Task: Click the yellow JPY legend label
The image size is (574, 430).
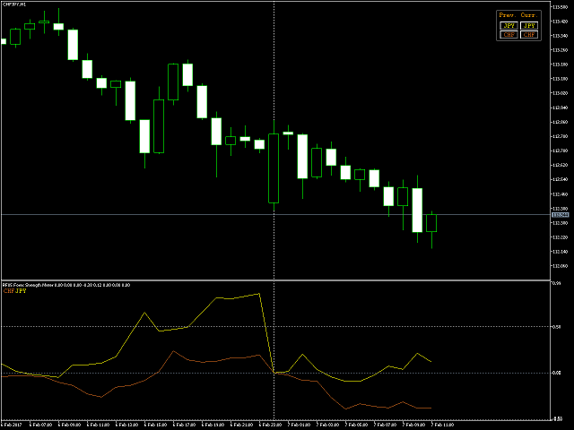Action: 22,291
